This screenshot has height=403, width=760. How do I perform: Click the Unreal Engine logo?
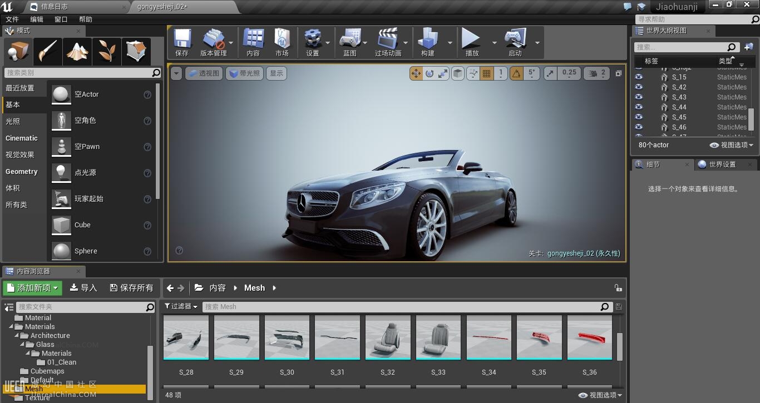coord(7,7)
